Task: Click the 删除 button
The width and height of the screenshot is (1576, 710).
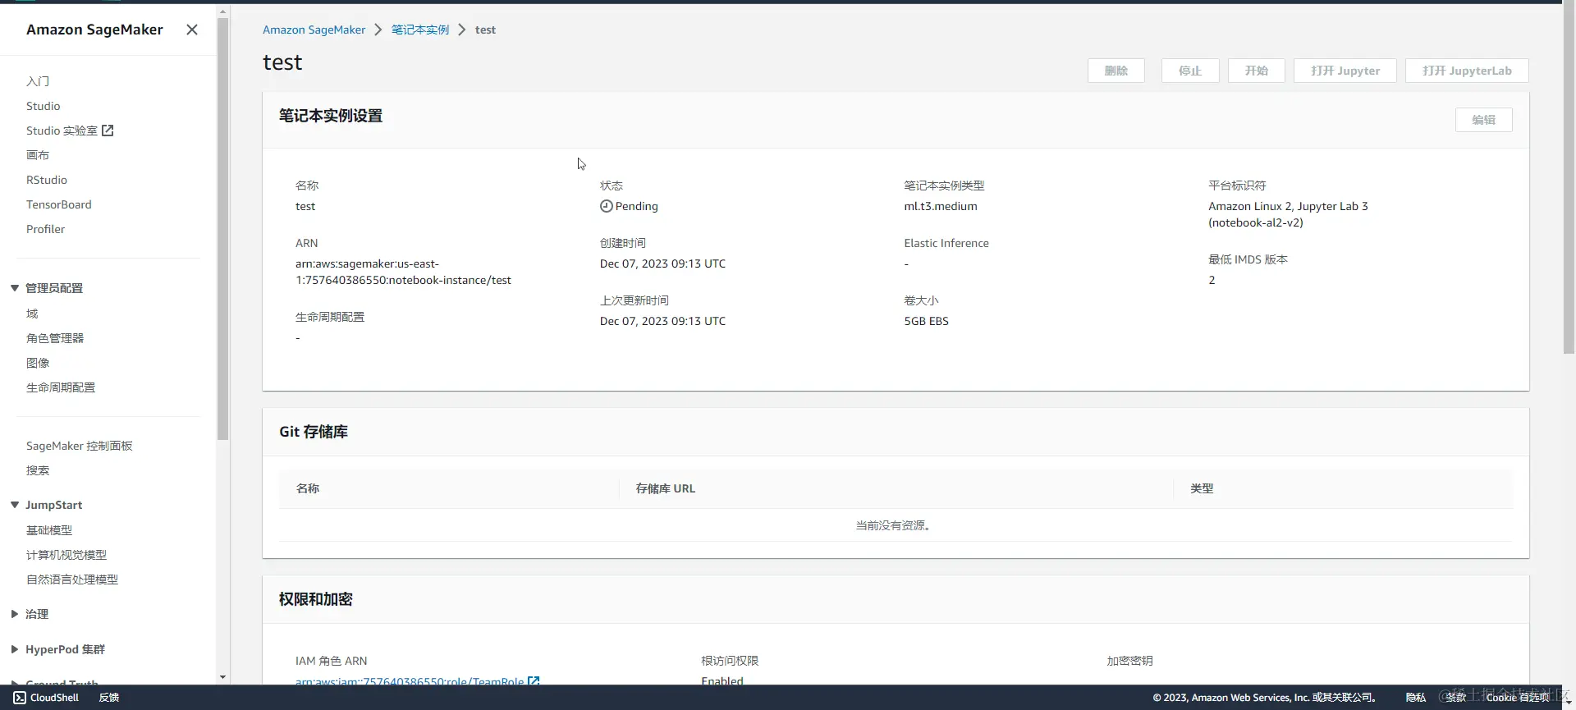Action: point(1116,71)
